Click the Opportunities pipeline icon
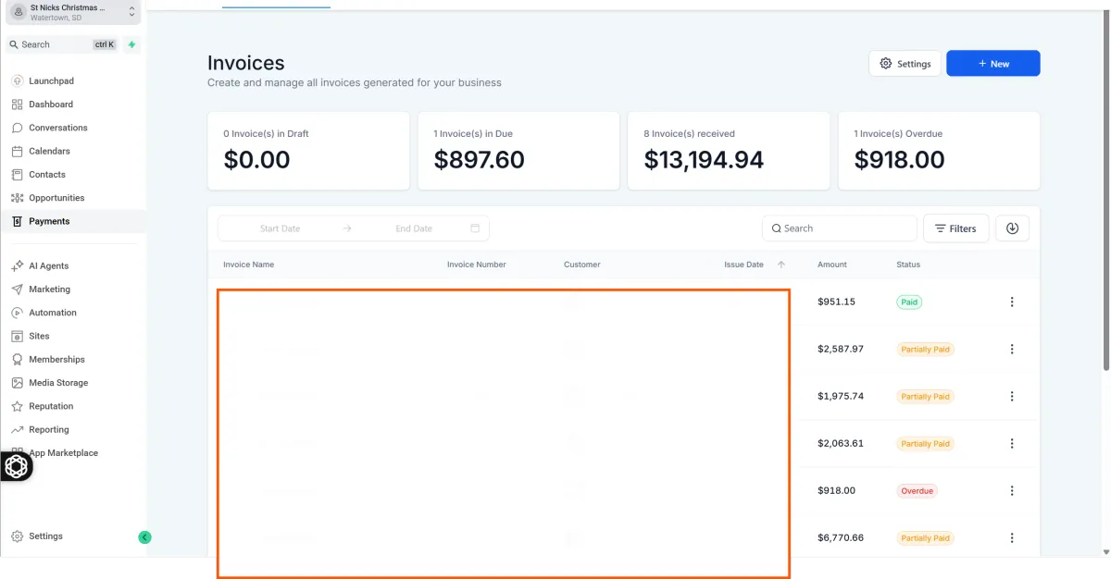This screenshot has width=1111, height=579. 18,198
